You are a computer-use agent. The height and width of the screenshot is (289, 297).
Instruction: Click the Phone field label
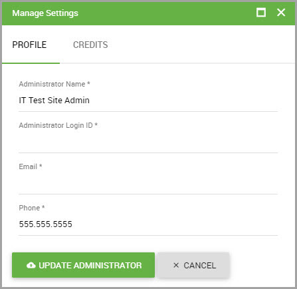(29, 208)
